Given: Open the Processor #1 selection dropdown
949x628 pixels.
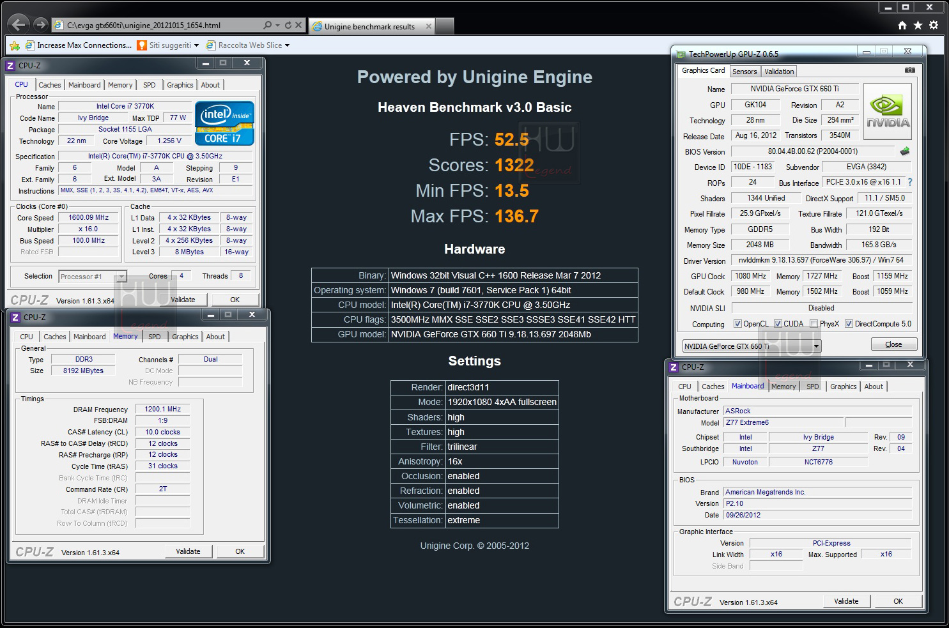Looking at the screenshot, I should (x=121, y=277).
